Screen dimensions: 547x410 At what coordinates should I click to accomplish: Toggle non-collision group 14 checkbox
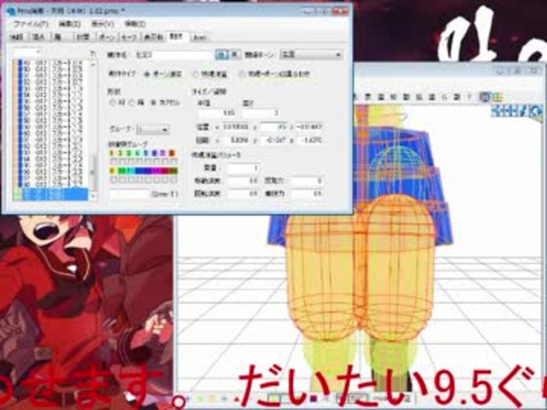pyautogui.click(x=156, y=179)
